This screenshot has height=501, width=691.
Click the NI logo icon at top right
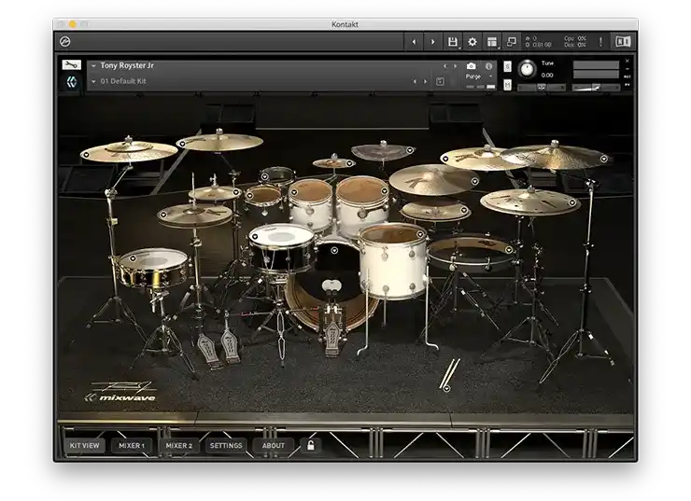point(623,42)
